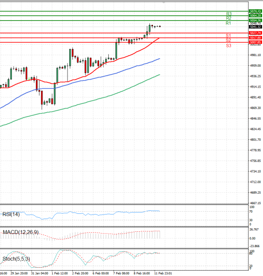Image resolution: width=263 pixels, height=276 pixels.
Task: Click the 4891.40 price axis value
Action: [x=256, y=97]
